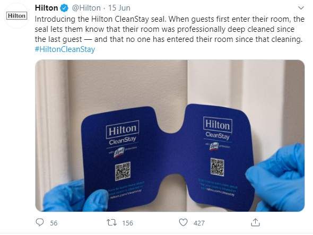
Task: Like the tweet with the heart icon
Action: [183, 222]
